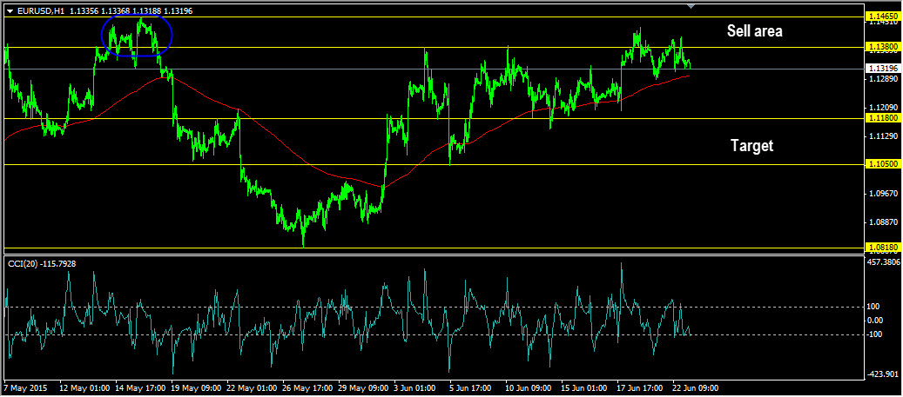
Task: Click the -423.901 CCI scale minimum
Action: tap(883, 374)
